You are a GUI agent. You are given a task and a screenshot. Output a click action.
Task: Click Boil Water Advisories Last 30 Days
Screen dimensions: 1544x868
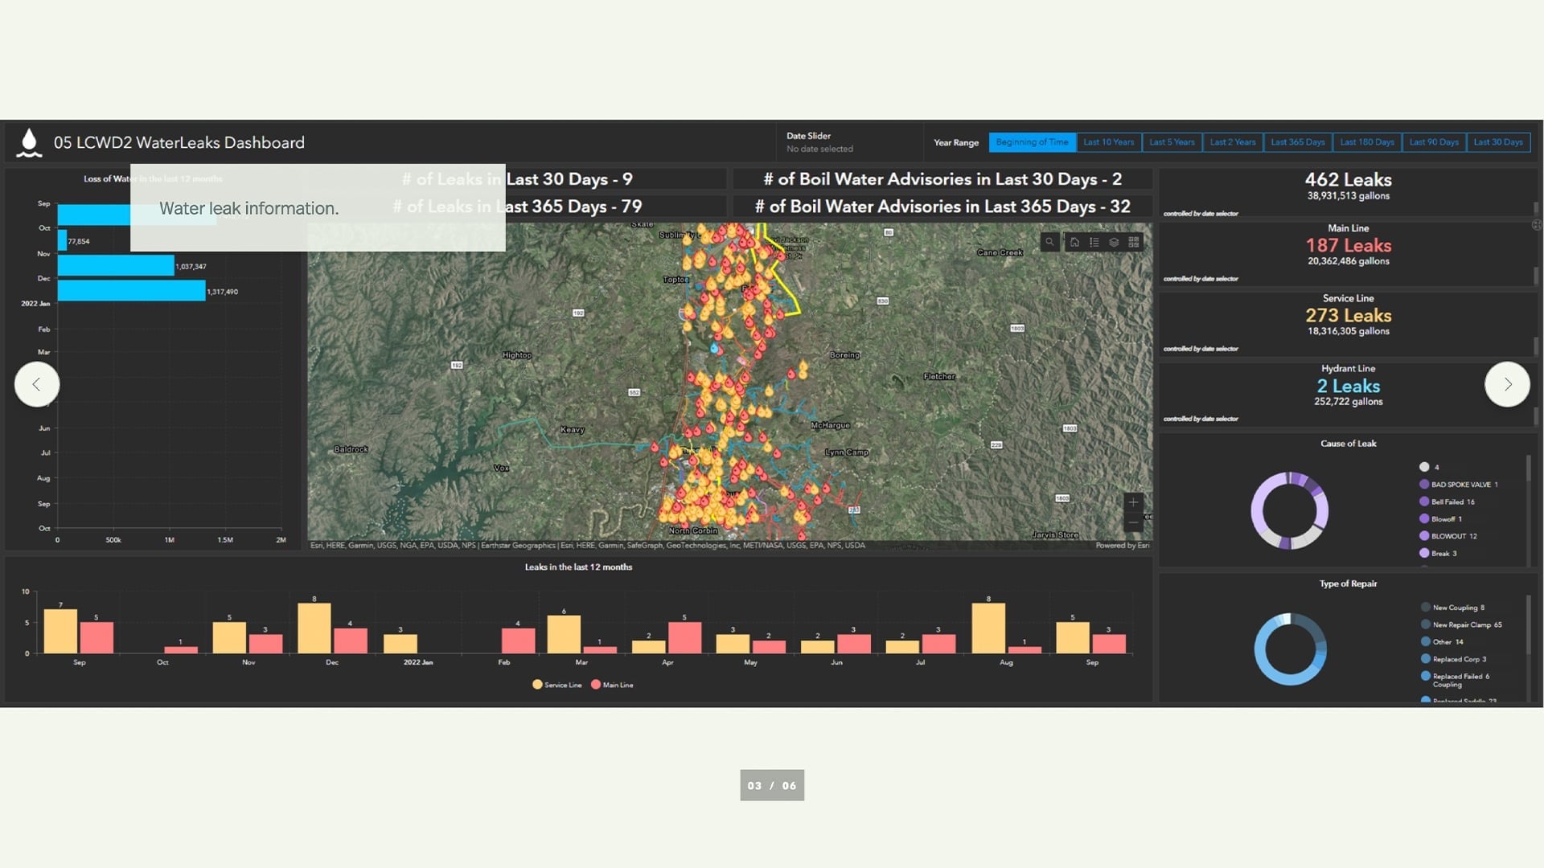click(942, 179)
